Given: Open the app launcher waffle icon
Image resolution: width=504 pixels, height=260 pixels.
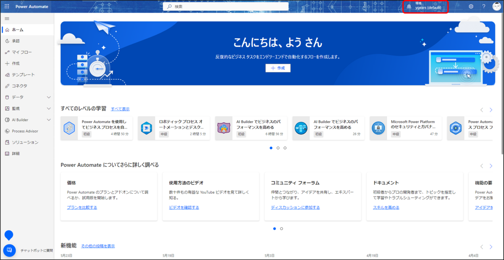Looking at the screenshot, I should click(x=7, y=7).
